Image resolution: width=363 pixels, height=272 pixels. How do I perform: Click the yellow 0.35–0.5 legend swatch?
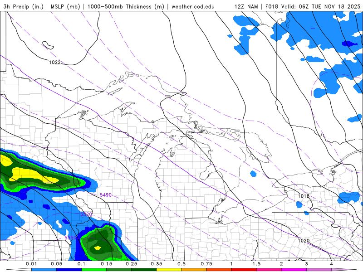pyautogui.click(x=169, y=270)
